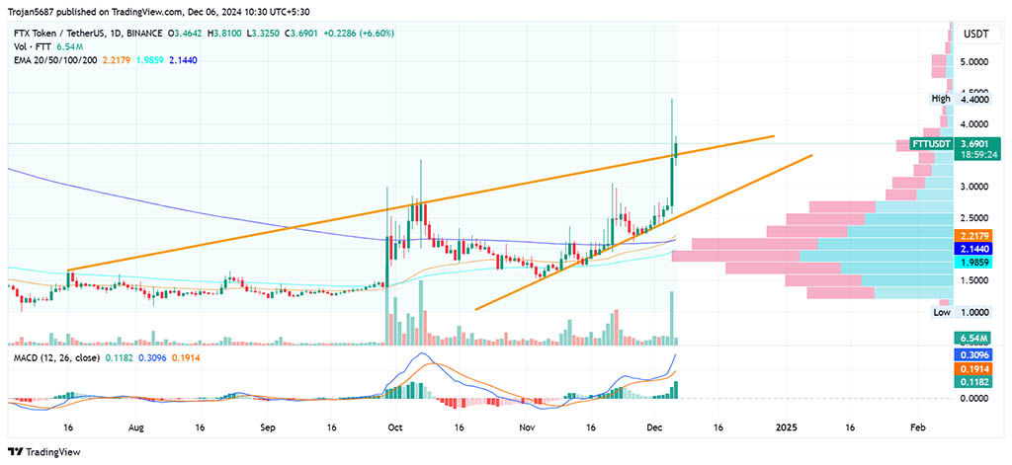The image size is (1012, 465).
Task: Click the Nov label on time axis
Action: 528,427
